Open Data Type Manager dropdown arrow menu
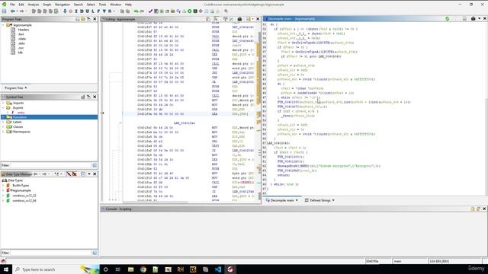Viewport: 488px width, 274px height. (x=89, y=174)
